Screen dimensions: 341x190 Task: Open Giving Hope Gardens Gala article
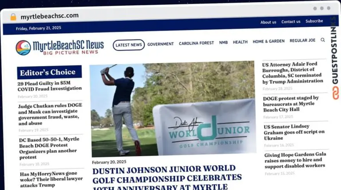pyautogui.click(x=295, y=160)
